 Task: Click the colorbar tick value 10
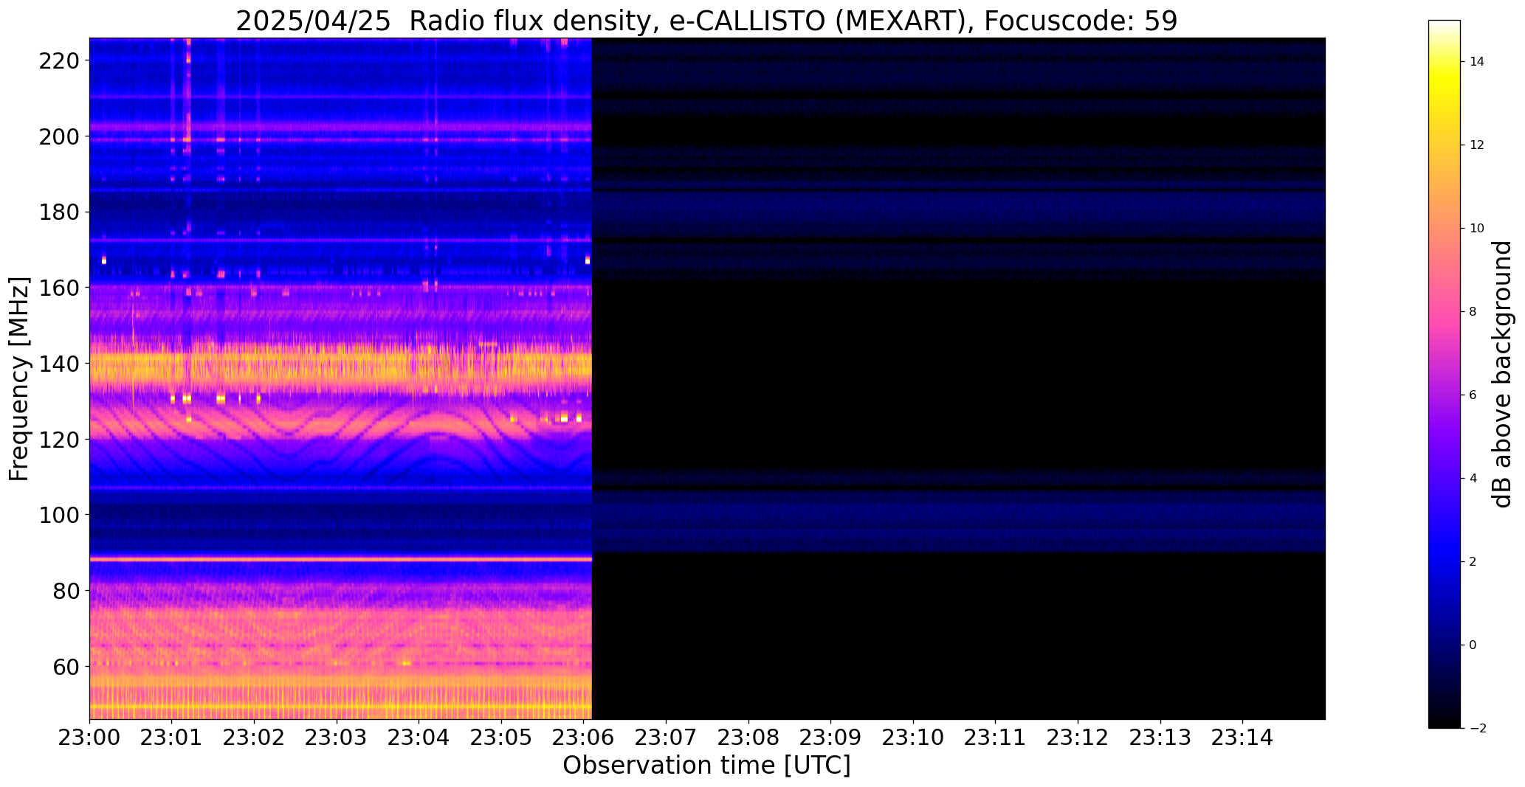[1477, 229]
